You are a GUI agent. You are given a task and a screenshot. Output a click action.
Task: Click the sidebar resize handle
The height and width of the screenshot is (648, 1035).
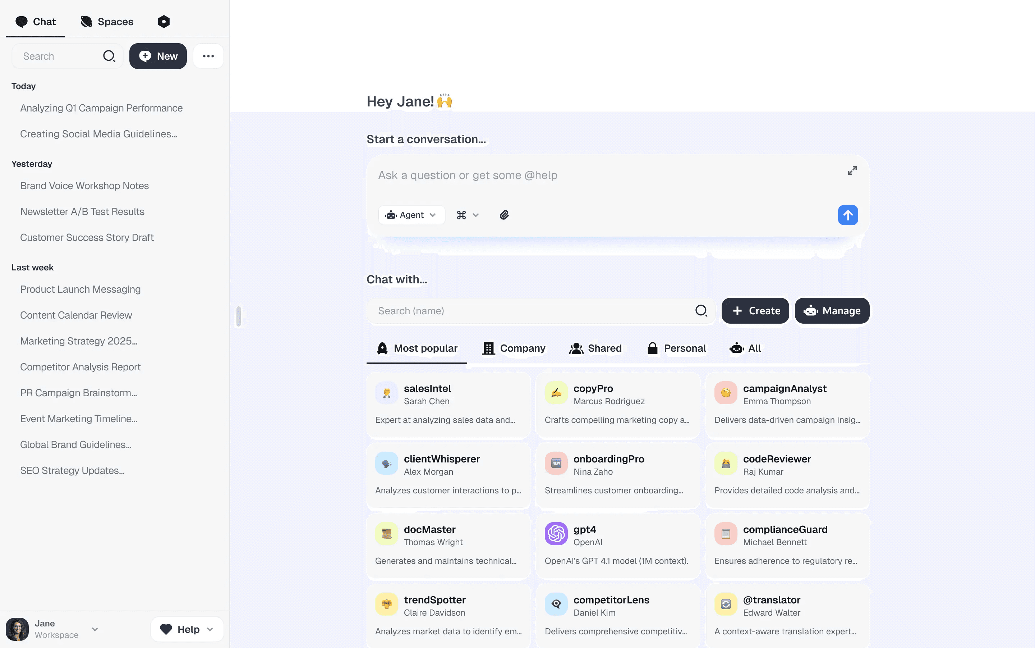coord(239,316)
